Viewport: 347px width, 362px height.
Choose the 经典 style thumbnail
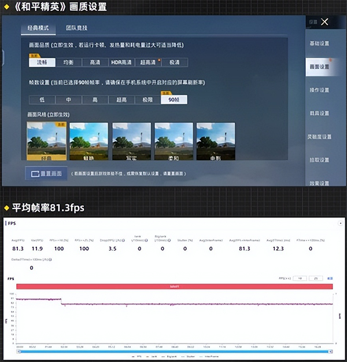point(46,141)
